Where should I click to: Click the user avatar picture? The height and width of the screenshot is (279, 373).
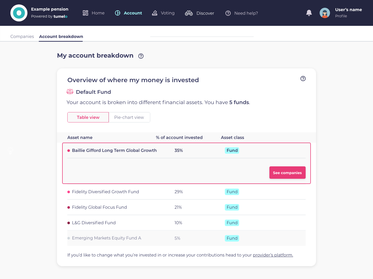(325, 13)
